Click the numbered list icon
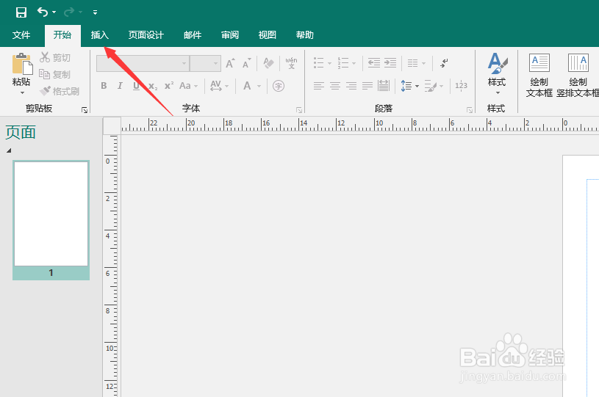599x397 pixels. pyautogui.click(x=343, y=63)
